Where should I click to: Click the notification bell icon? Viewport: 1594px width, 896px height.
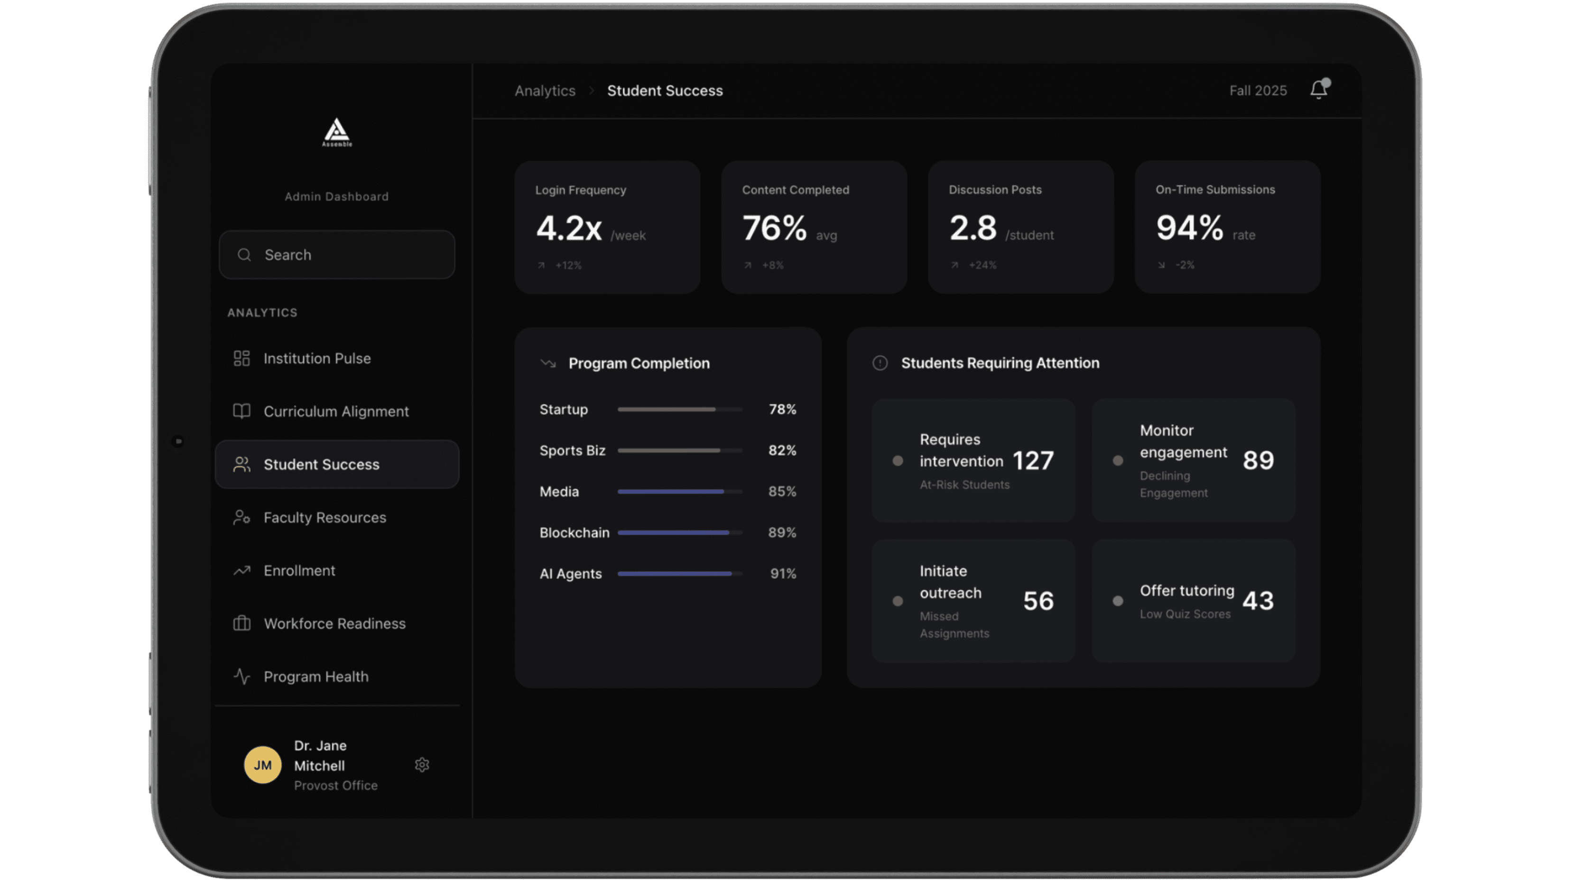(x=1318, y=90)
